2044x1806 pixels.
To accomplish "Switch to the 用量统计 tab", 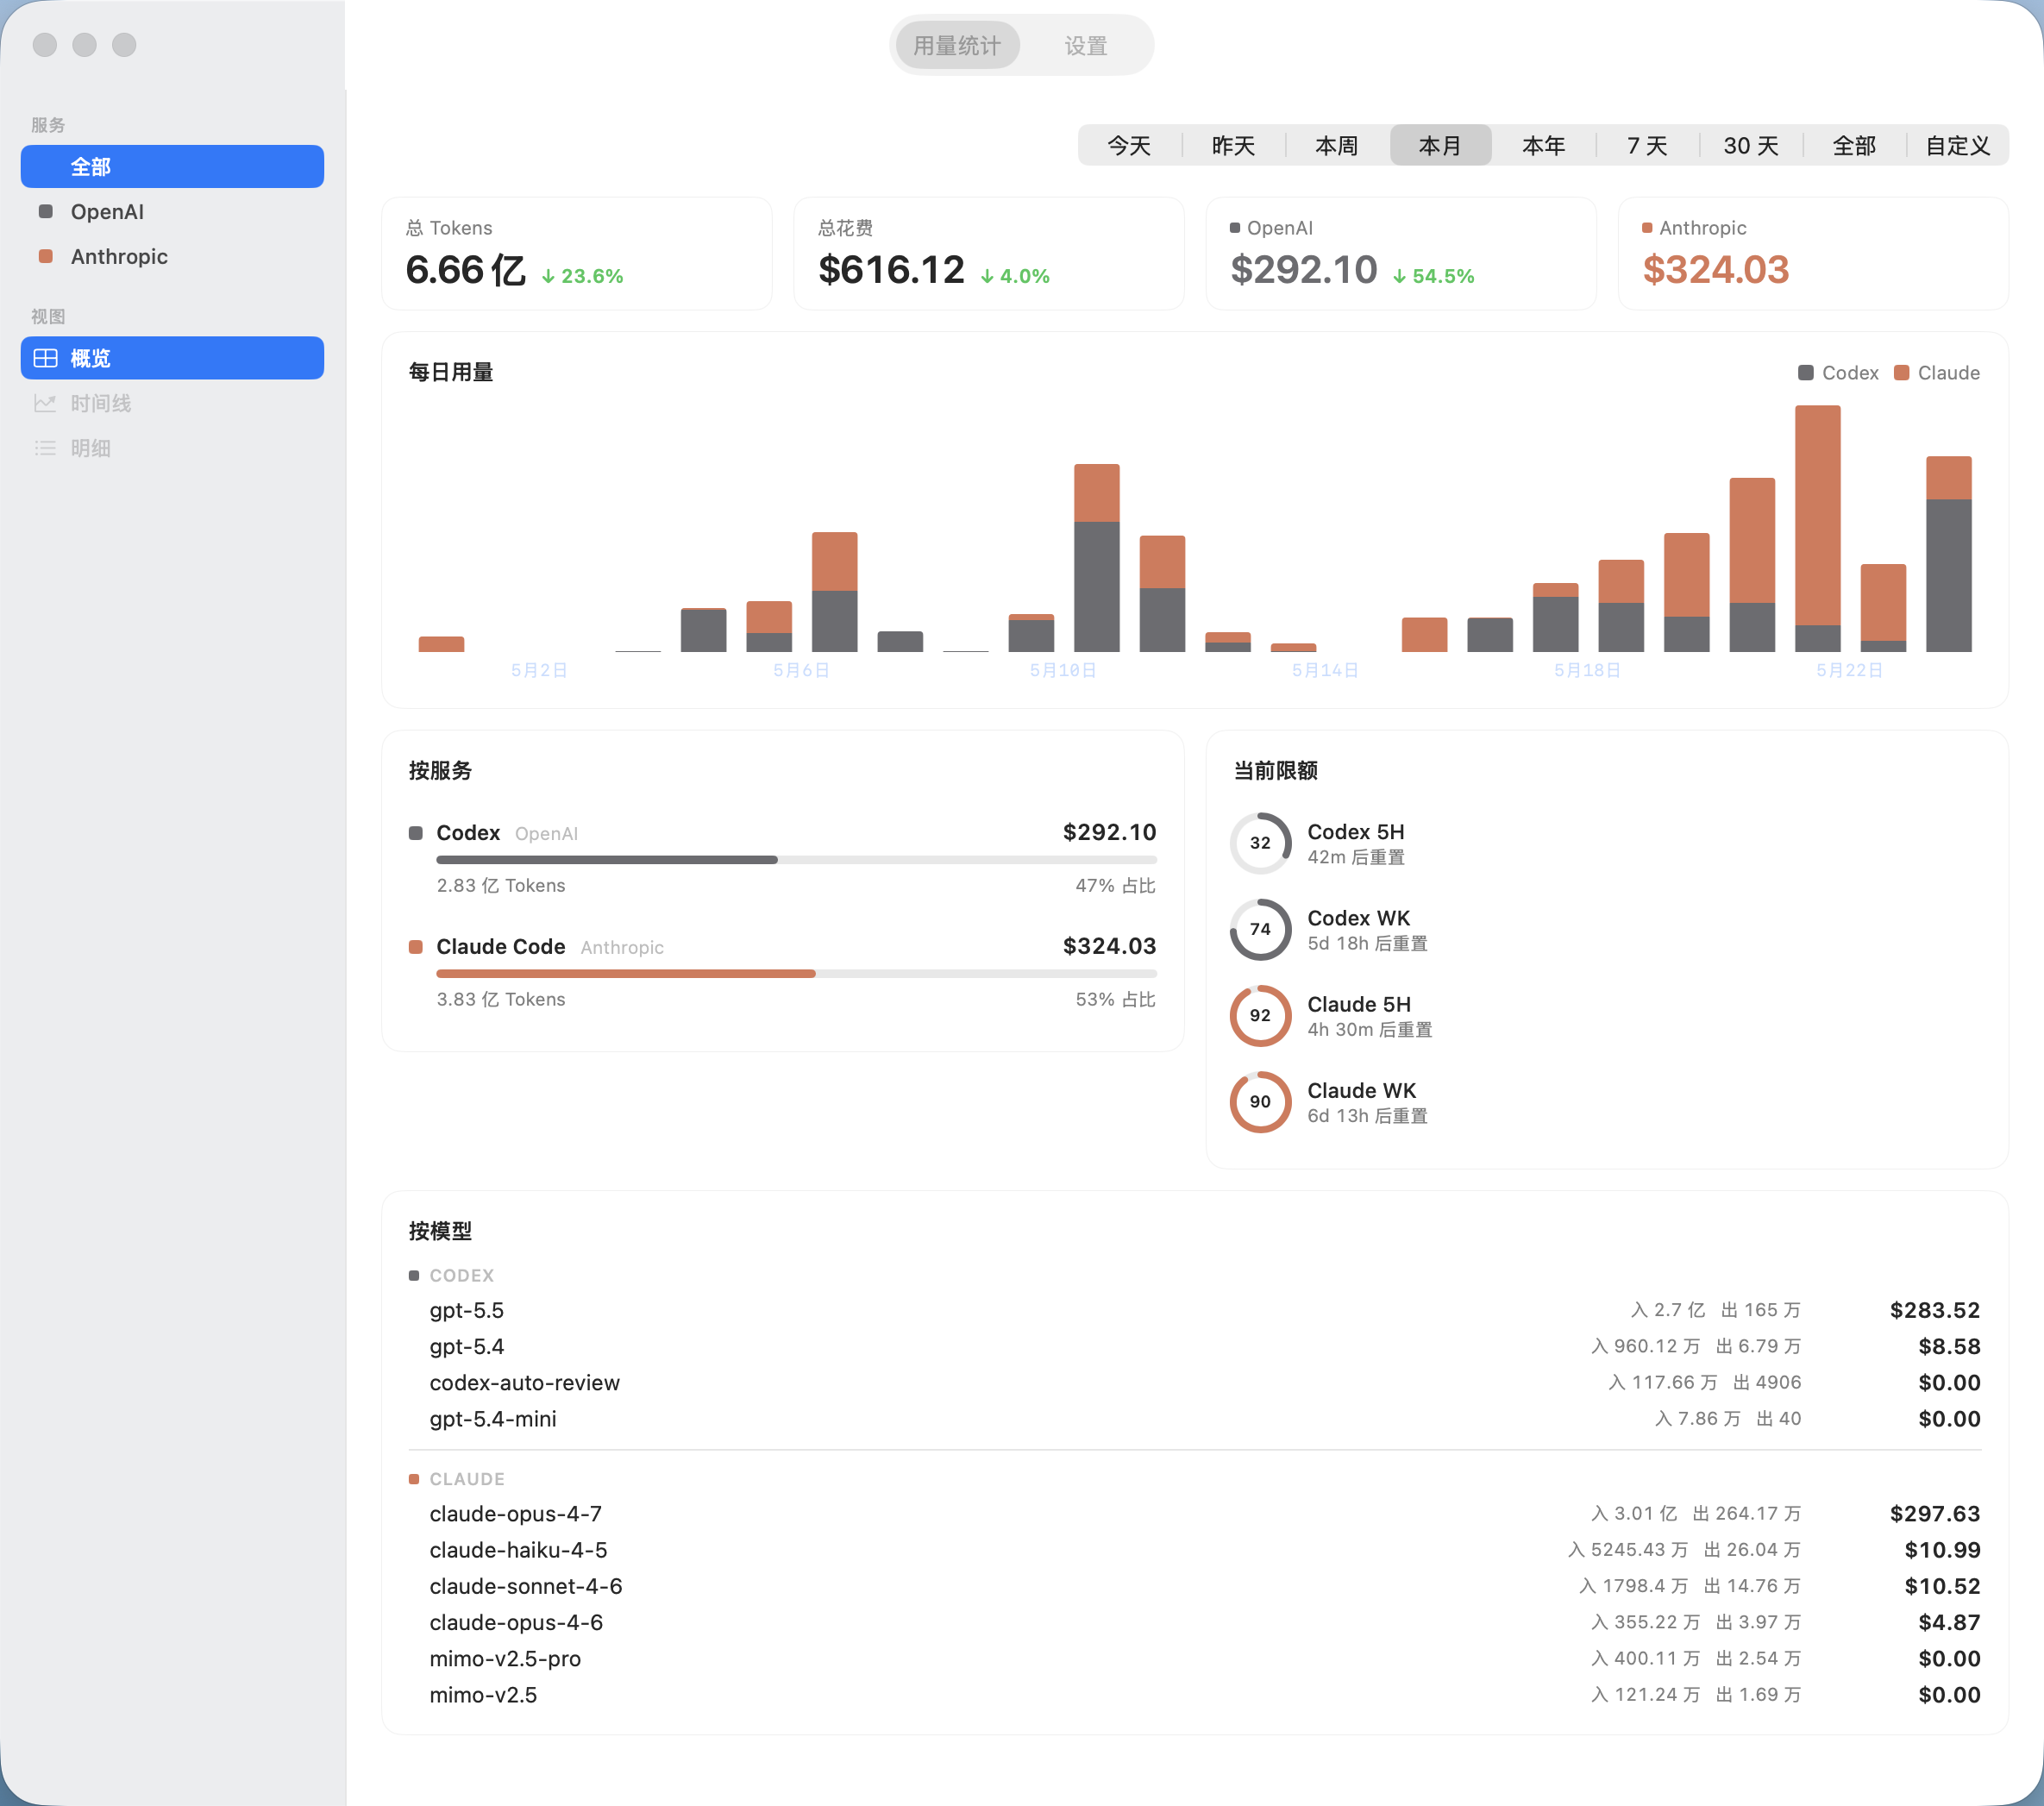I will (x=957, y=46).
